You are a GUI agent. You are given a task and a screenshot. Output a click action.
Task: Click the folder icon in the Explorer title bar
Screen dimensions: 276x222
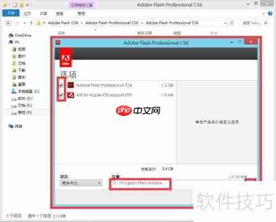coord(5,5)
